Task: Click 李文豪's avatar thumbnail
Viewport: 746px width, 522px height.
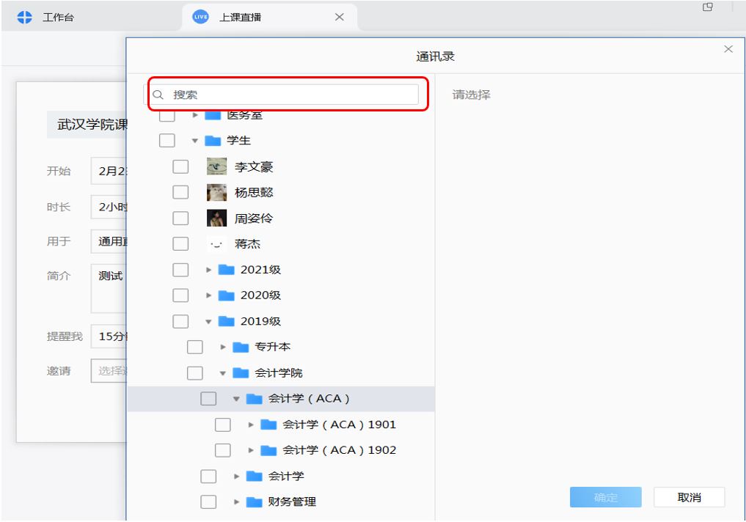Action: point(216,167)
